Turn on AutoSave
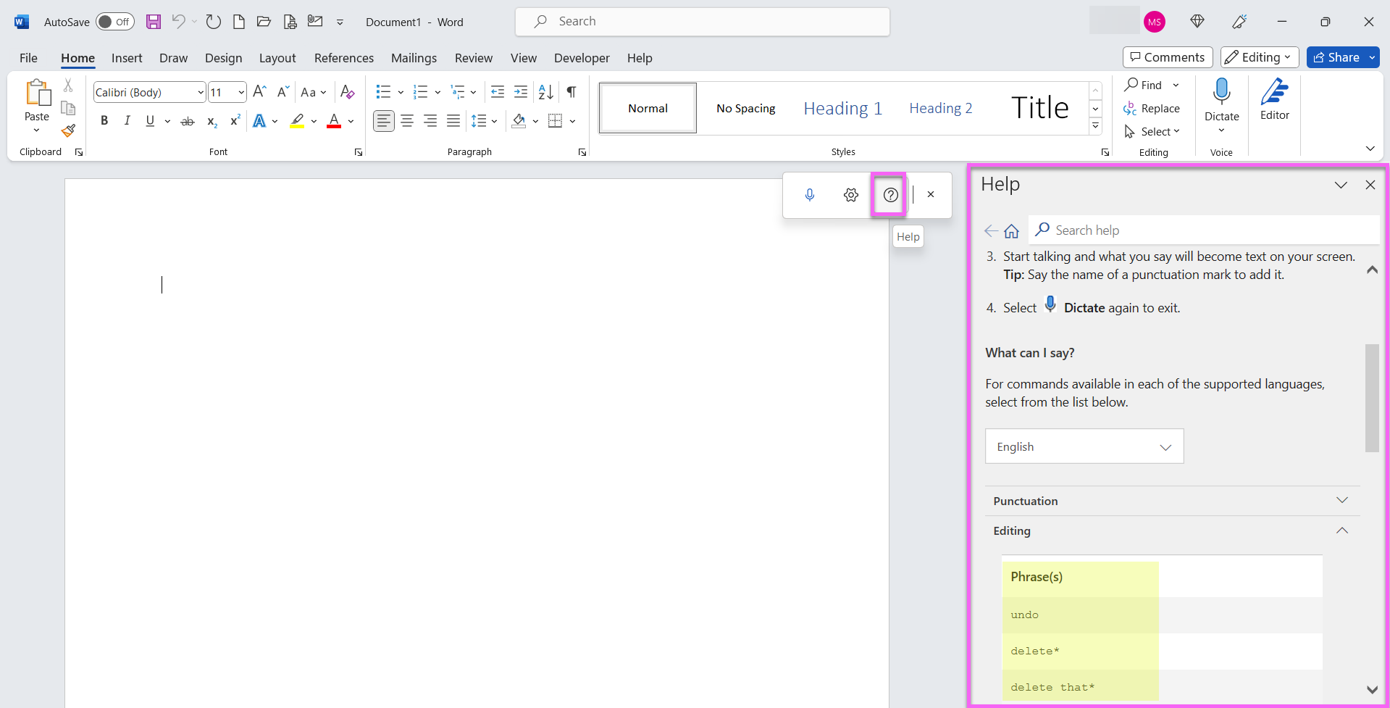Image resolution: width=1390 pixels, height=708 pixels. [x=114, y=22]
